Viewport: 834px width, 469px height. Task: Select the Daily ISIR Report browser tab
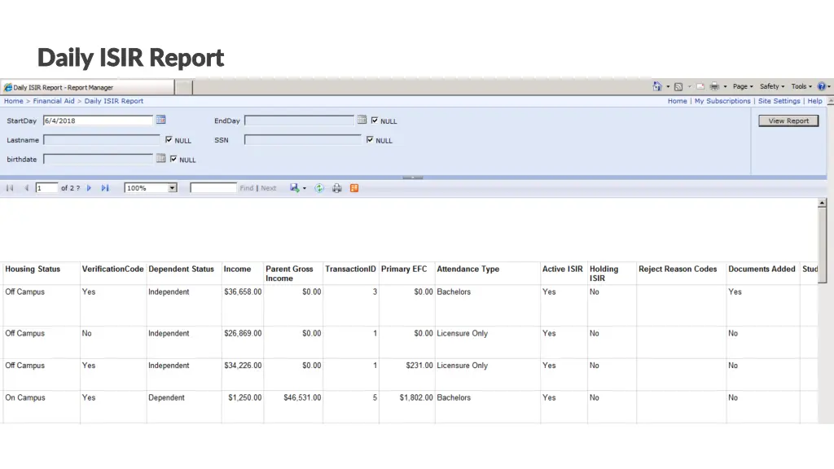coord(88,87)
